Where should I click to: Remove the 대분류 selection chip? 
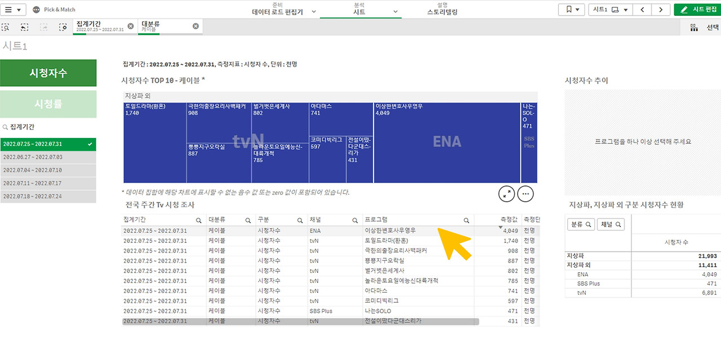[195, 26]
